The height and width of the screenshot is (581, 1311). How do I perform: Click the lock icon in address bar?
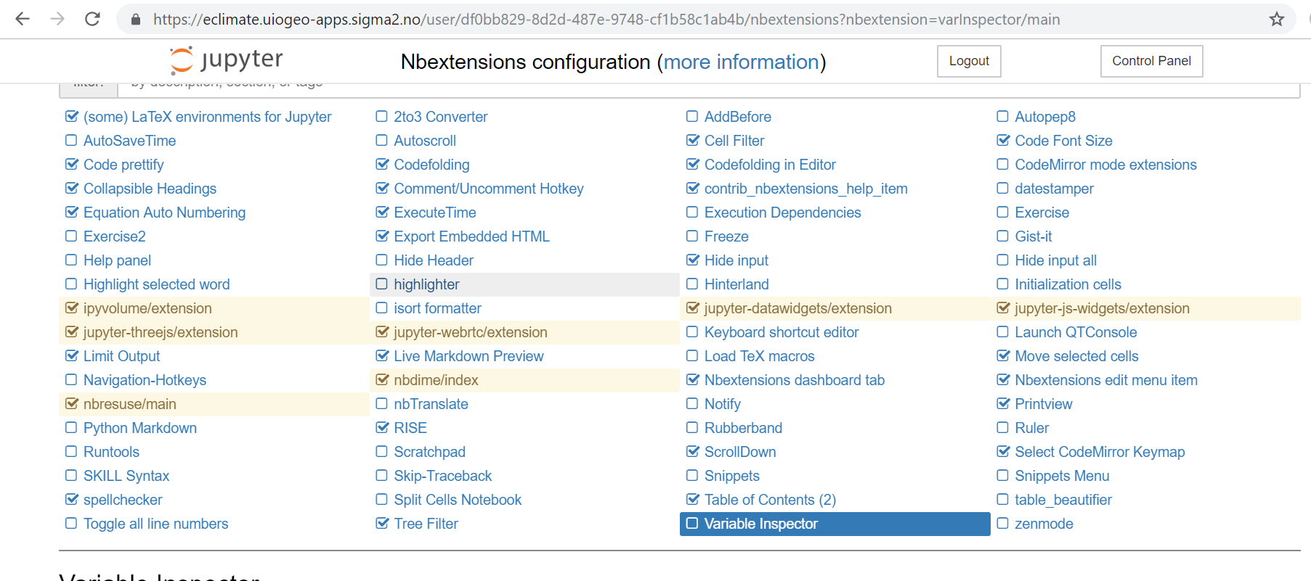click(135, 20)
